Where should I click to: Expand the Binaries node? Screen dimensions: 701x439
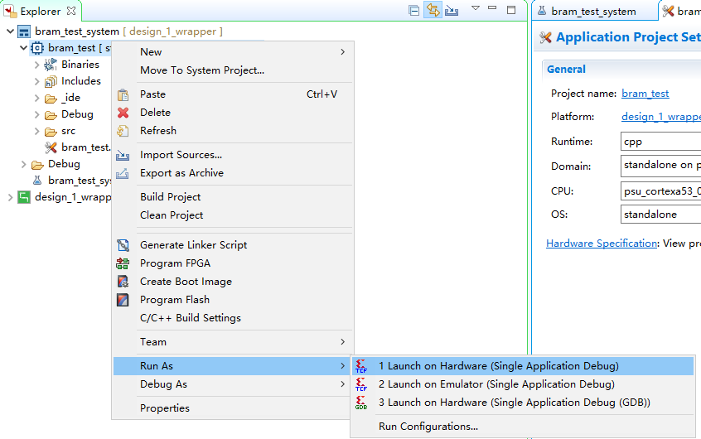(37, 65)
